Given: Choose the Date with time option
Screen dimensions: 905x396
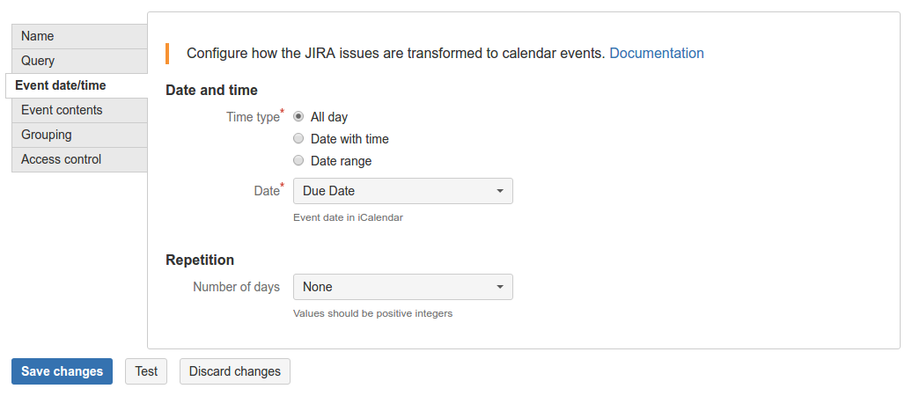Looking at the screenshot, I should point(298,138).
